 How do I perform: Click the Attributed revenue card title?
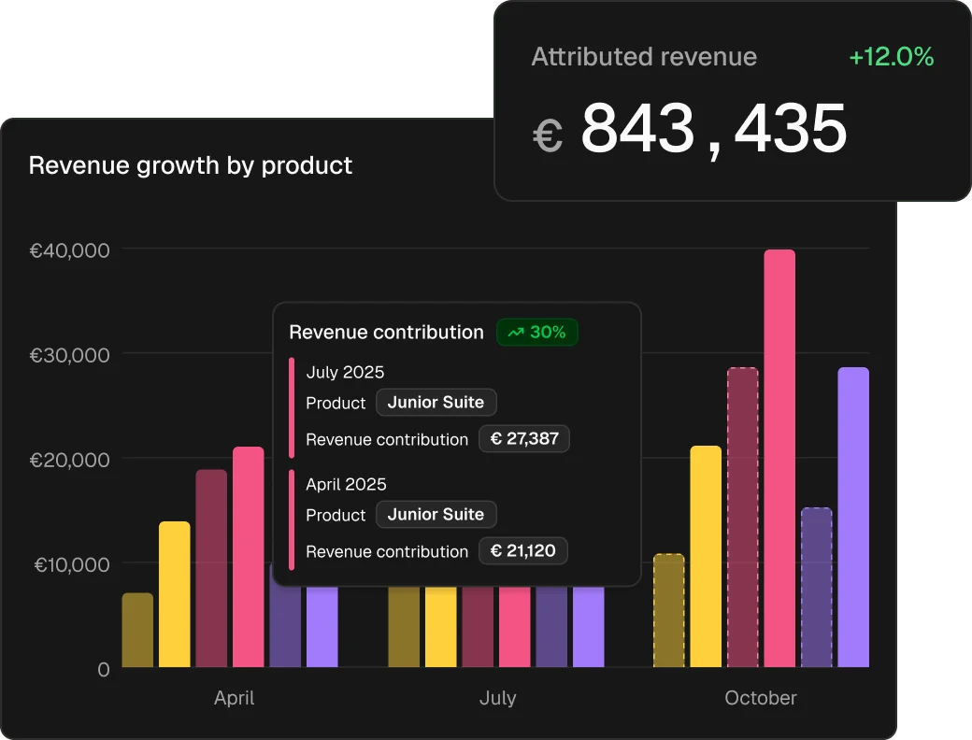(644, 56)
